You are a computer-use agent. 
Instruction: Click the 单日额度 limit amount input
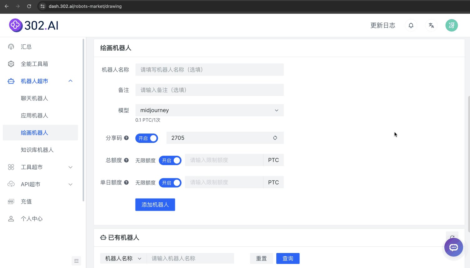click(224, 182)
